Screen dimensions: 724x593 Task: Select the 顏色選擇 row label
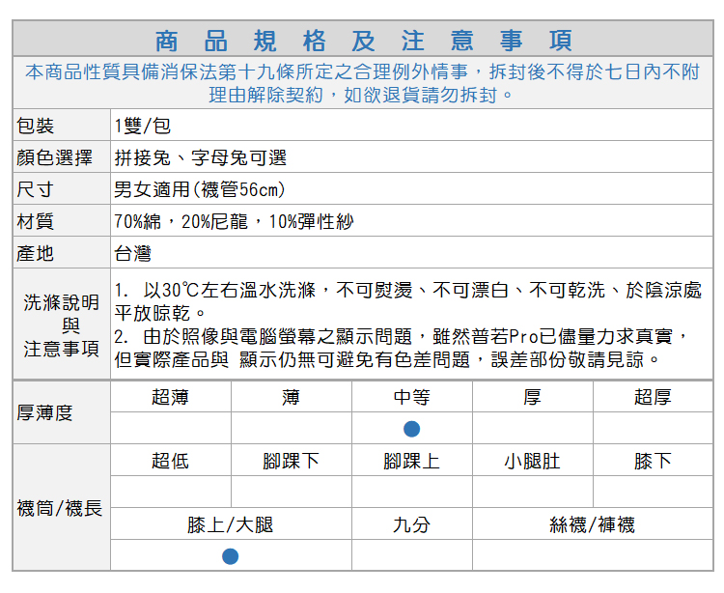coord(55,158)
